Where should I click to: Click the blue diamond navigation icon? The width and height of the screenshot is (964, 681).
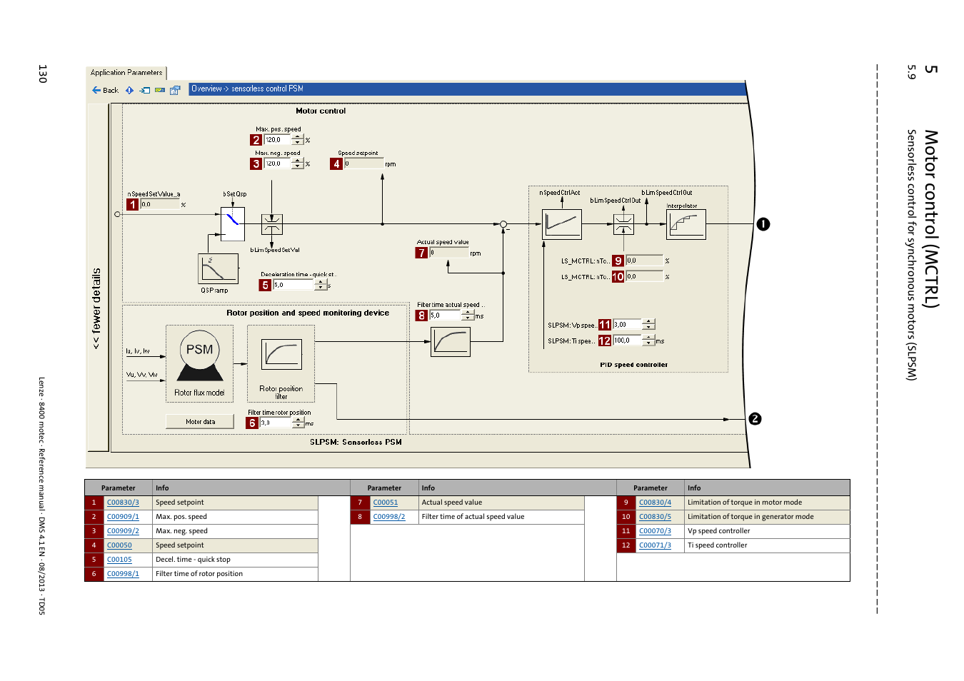tap(129, 90)
